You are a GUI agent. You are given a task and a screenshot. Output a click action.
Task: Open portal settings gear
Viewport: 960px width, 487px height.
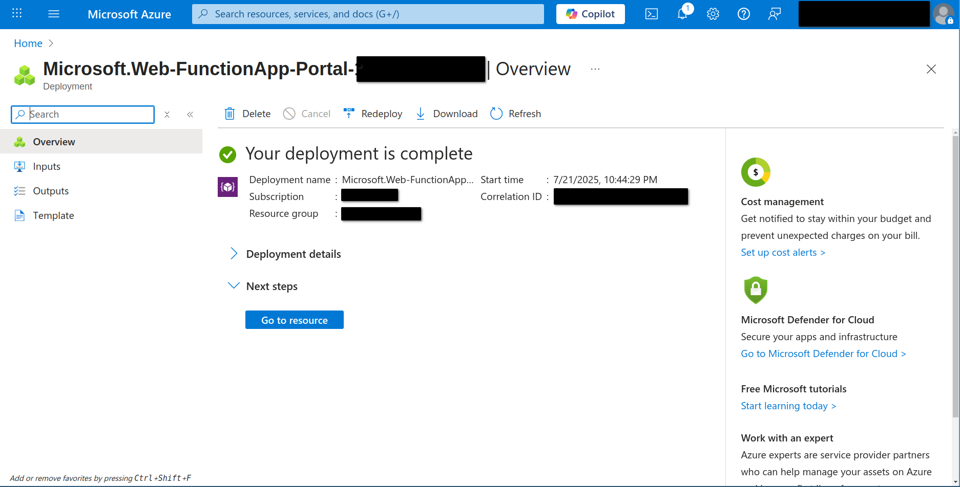713,14
